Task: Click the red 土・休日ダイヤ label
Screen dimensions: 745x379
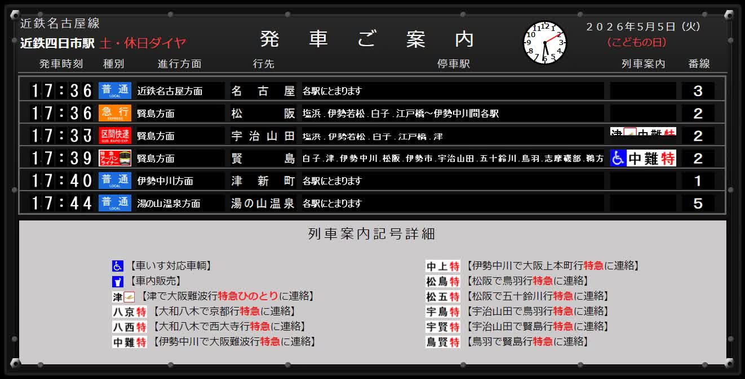Action: point(143,43)
